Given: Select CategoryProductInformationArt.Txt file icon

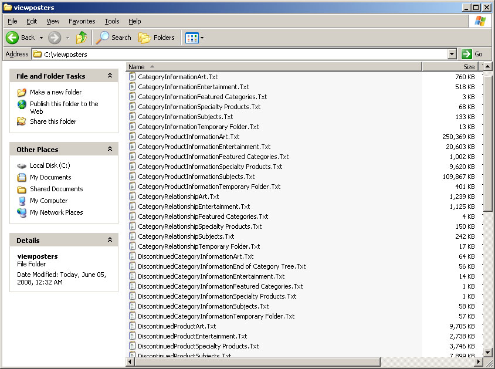Looking at the screenshot, I should 133,137.
